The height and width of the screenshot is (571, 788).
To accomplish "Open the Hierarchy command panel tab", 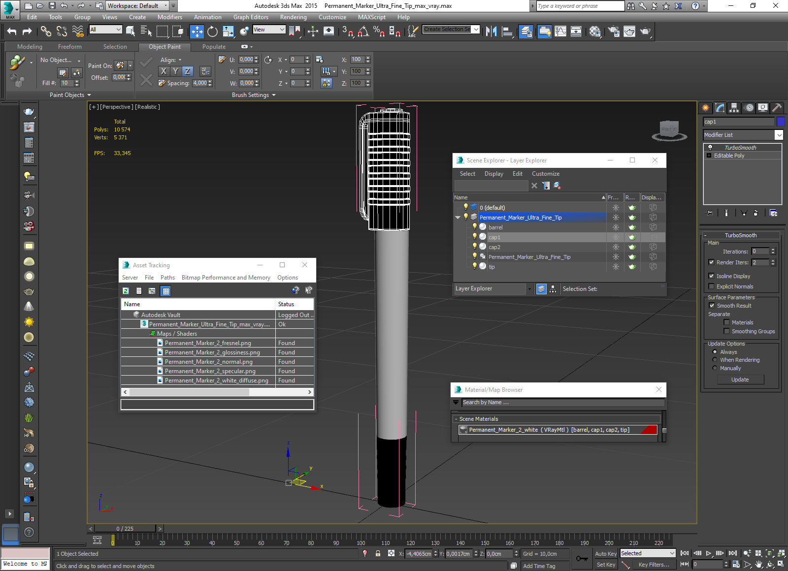I will point(734,107).
